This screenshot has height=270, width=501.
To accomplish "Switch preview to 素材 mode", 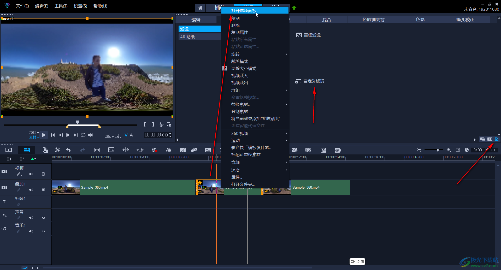I will (33, 137).
